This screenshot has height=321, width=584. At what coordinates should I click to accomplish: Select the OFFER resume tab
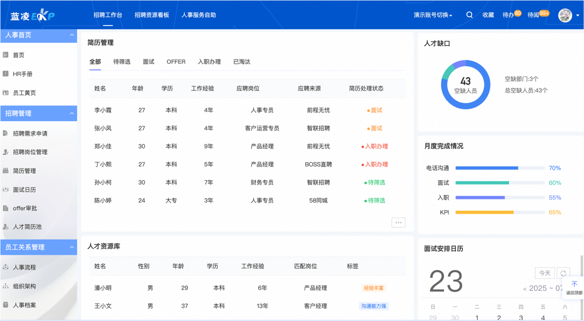click(176, 62)
